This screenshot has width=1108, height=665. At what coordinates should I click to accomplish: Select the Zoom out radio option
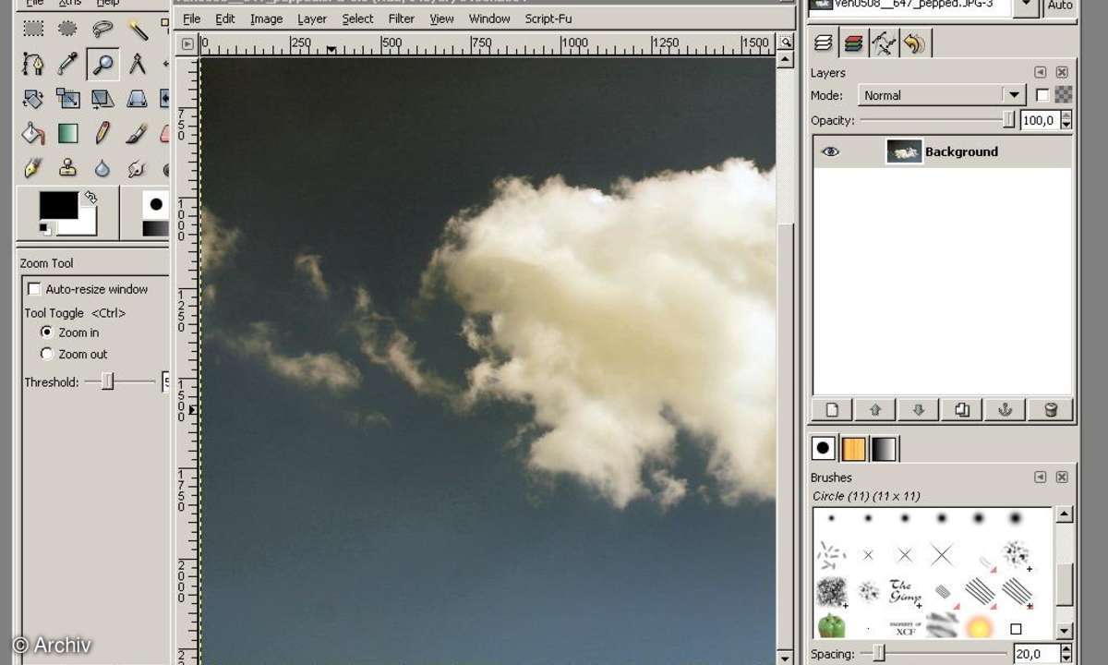47,354
